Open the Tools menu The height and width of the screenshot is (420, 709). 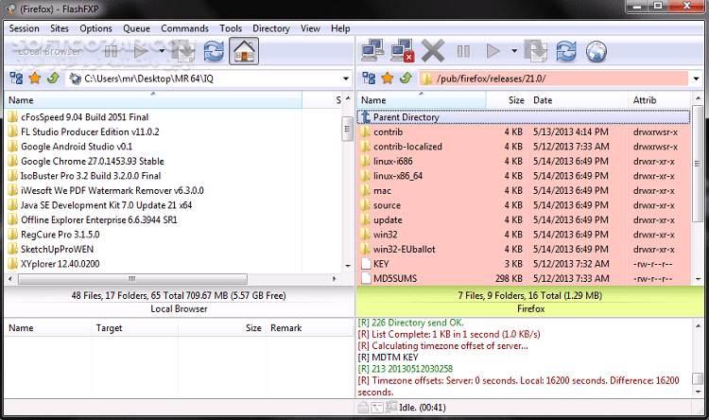tap(231, 28)
